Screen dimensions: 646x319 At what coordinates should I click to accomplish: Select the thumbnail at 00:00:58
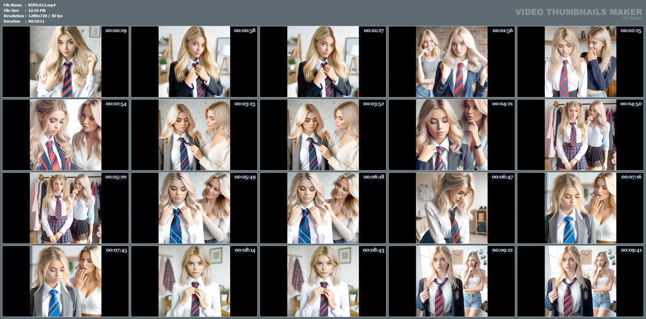tap(194, 62)
